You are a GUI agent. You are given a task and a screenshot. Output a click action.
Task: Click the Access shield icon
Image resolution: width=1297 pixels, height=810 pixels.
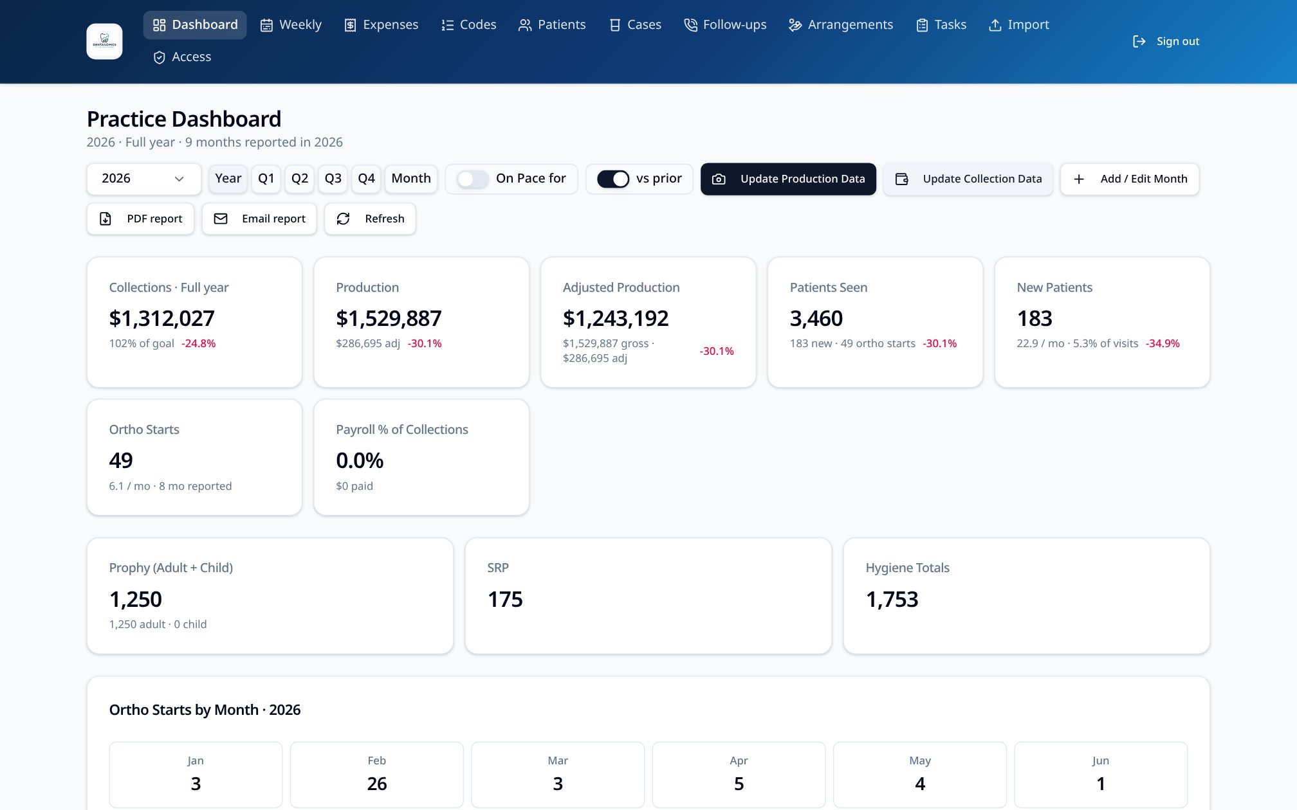[159, 57]
